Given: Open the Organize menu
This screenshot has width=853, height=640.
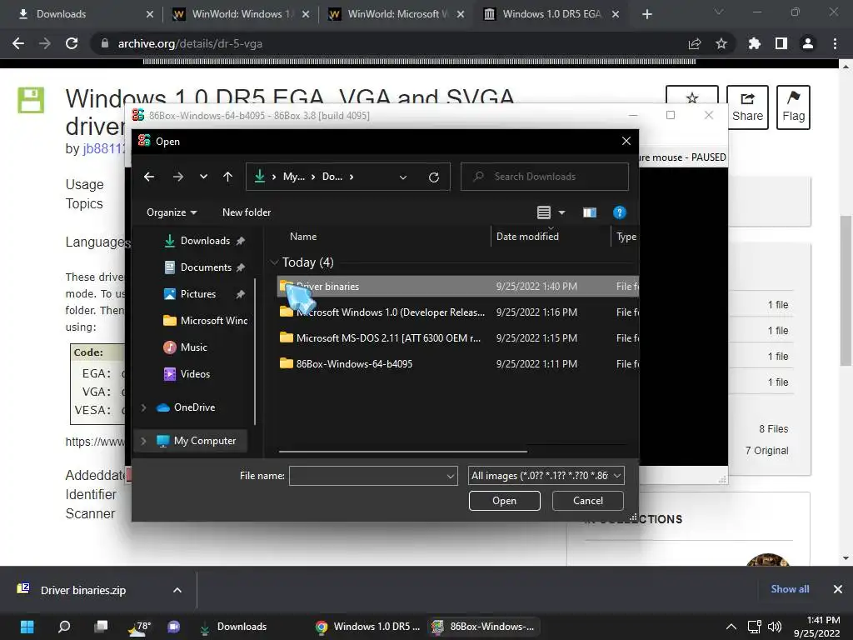Looking at the screenshot, I should point(172,212).
